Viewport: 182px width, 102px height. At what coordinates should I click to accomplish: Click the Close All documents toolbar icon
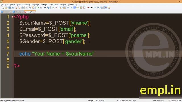[19, 8]
